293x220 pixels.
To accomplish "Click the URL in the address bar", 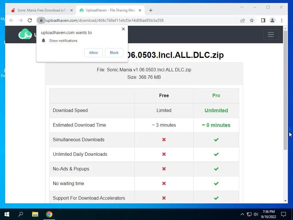I will click(x=105, y=20).
